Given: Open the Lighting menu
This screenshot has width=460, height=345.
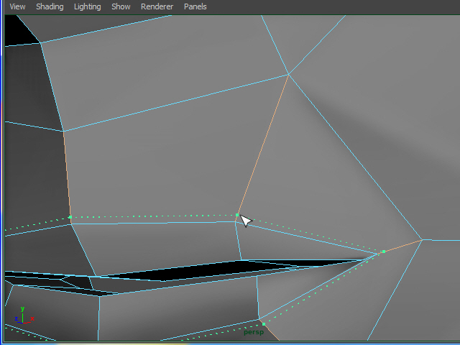Looking at the screenshot, I should point(88,6).
